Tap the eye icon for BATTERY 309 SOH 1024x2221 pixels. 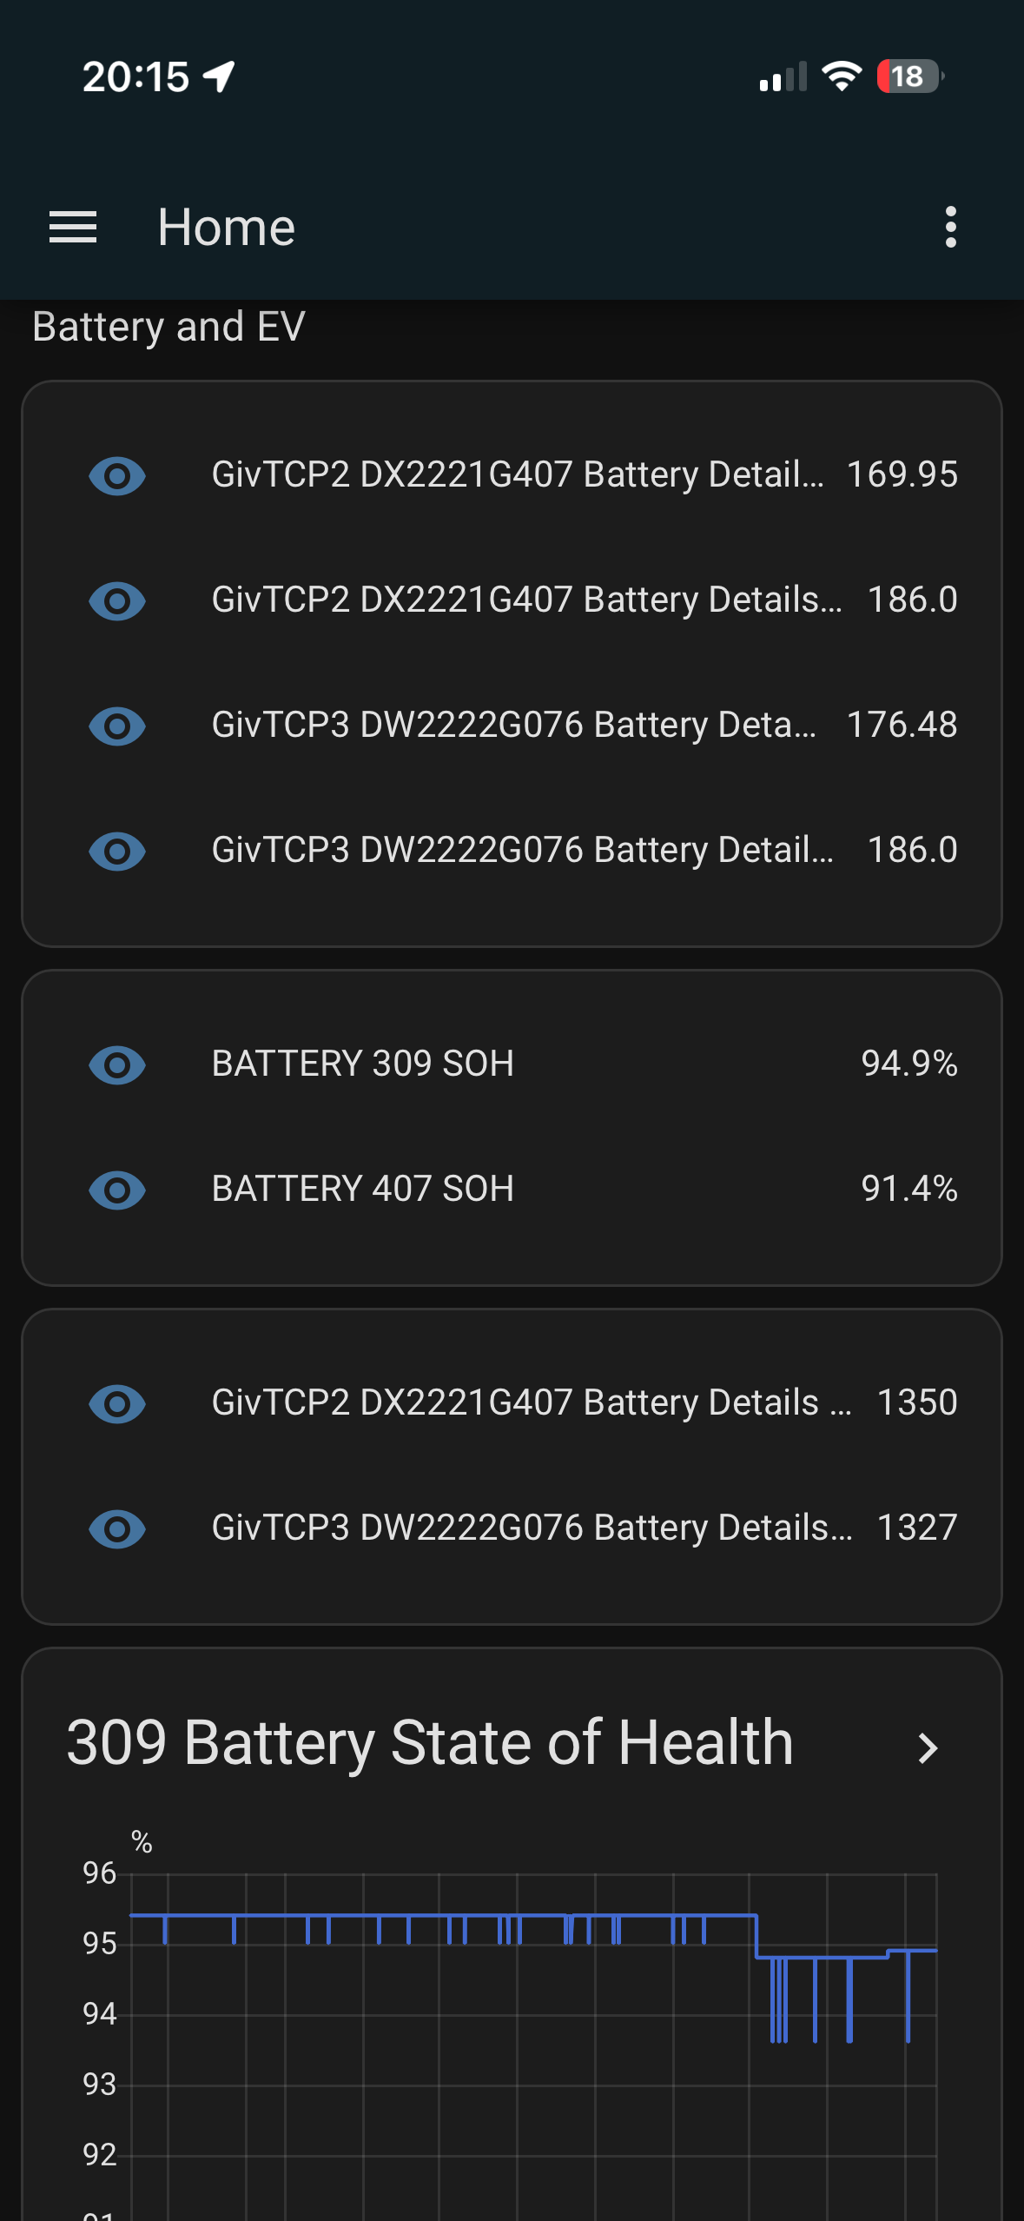point(117,1064)
